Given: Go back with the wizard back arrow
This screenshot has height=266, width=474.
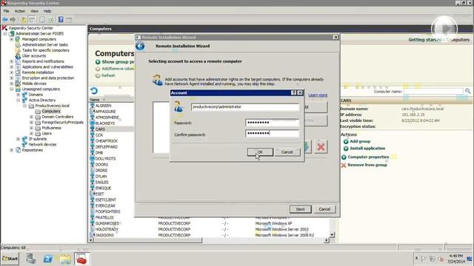Looking at the screenshot, I should pos(140,46).
